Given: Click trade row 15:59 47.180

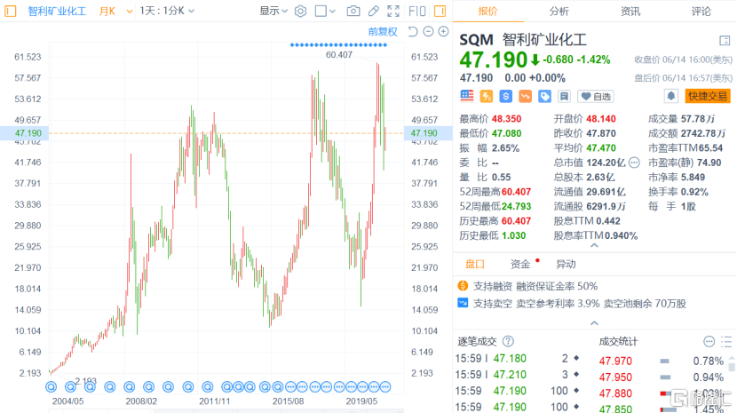Looking at the screenshot, I should coord(519,359).
